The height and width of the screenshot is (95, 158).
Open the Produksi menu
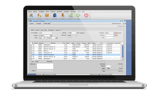(x=53, y=11)
